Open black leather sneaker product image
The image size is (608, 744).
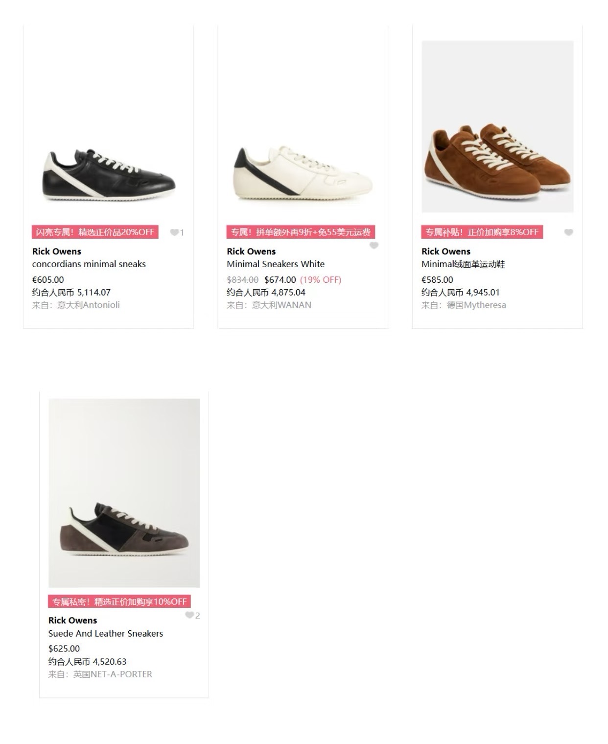pos(108,175)
